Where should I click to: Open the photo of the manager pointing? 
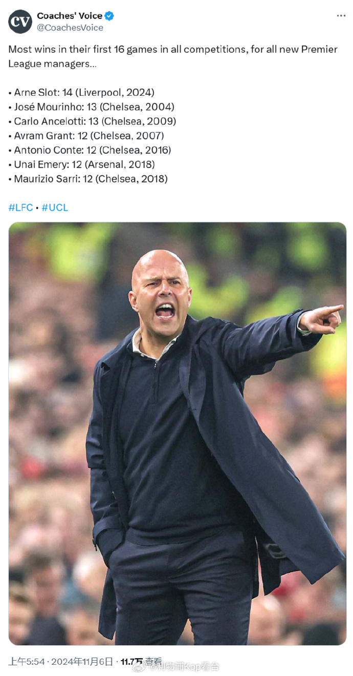pos(177,433)
